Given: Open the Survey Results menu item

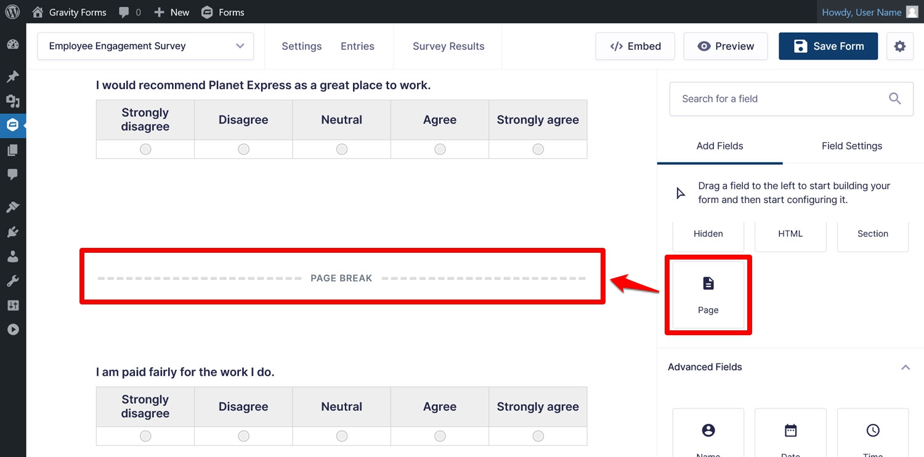Looking at the screenshot, I should click(448, 46).
